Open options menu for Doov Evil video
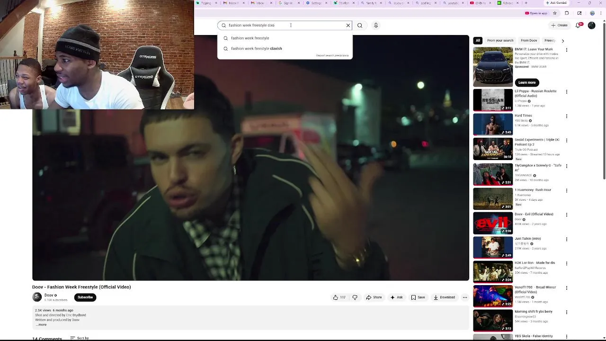The image size is (606, 341). pos(567,215)
